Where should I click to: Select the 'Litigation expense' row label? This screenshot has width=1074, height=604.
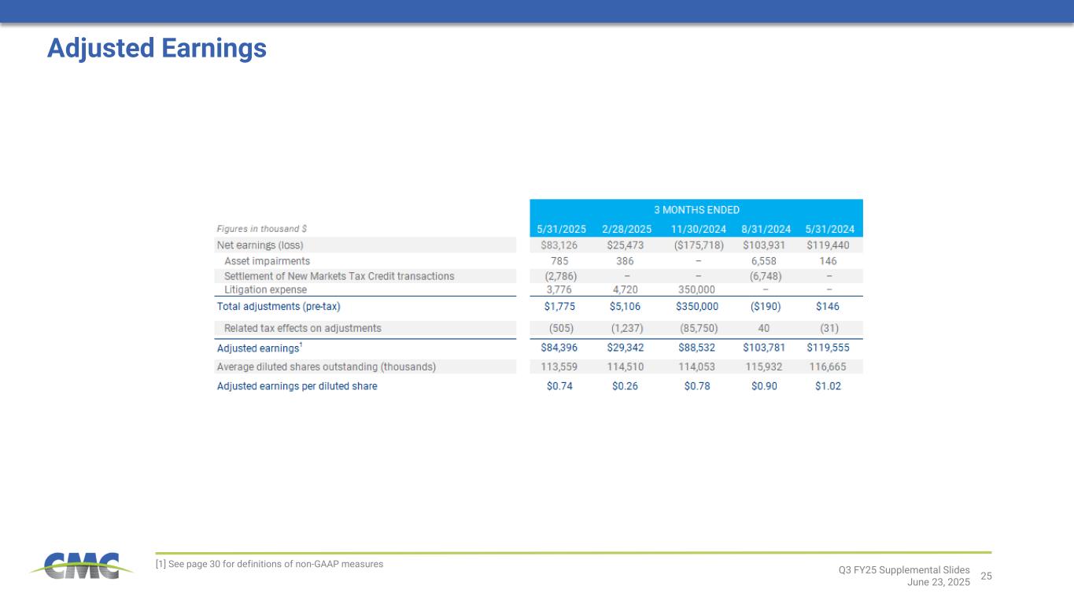265,289
